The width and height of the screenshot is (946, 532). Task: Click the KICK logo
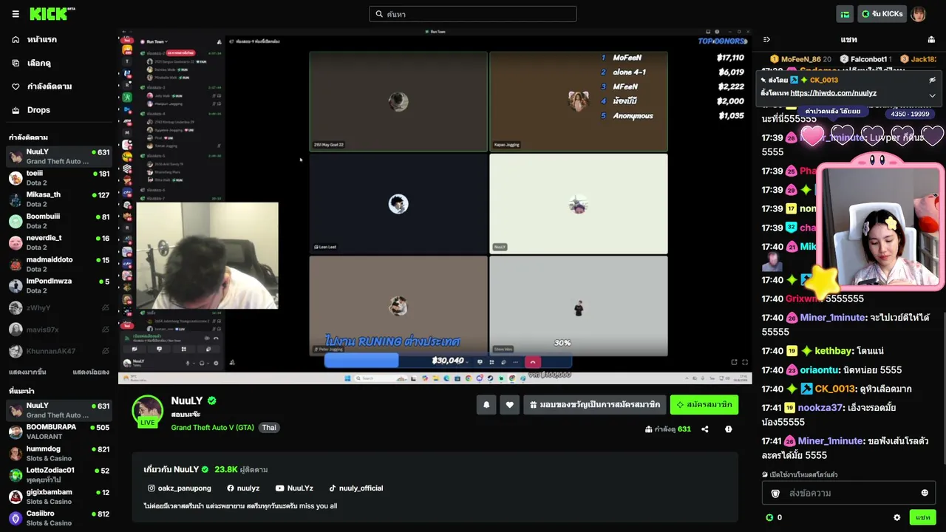click(52, 14)
